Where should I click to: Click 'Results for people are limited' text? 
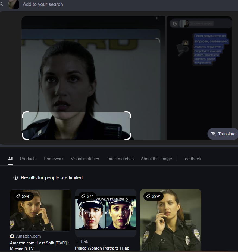coord(52,178)
